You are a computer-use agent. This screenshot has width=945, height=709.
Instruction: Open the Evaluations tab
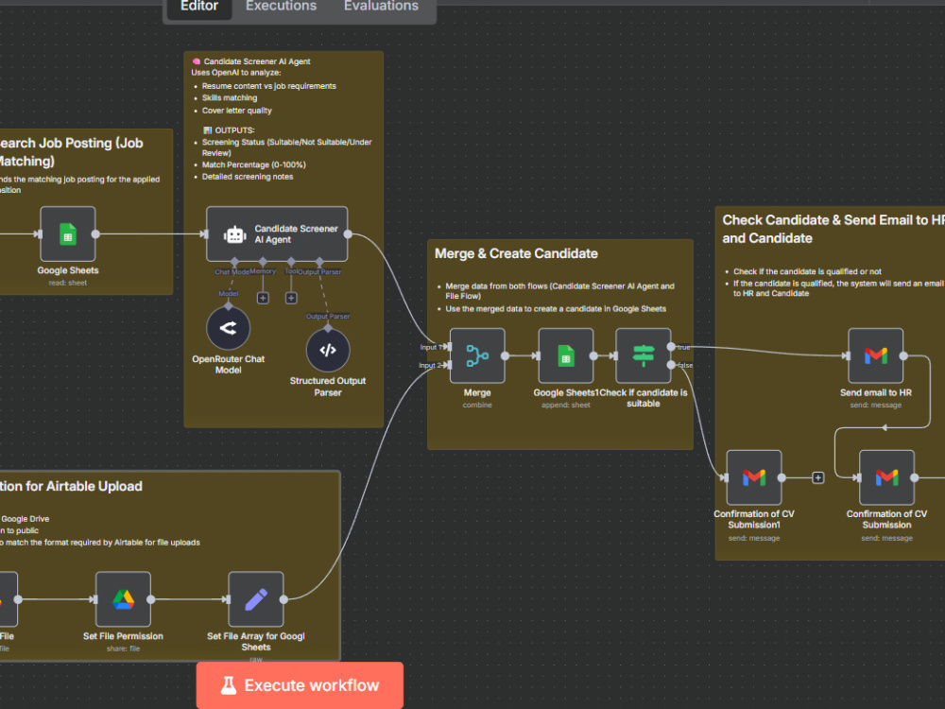click(x=381, y=7)
